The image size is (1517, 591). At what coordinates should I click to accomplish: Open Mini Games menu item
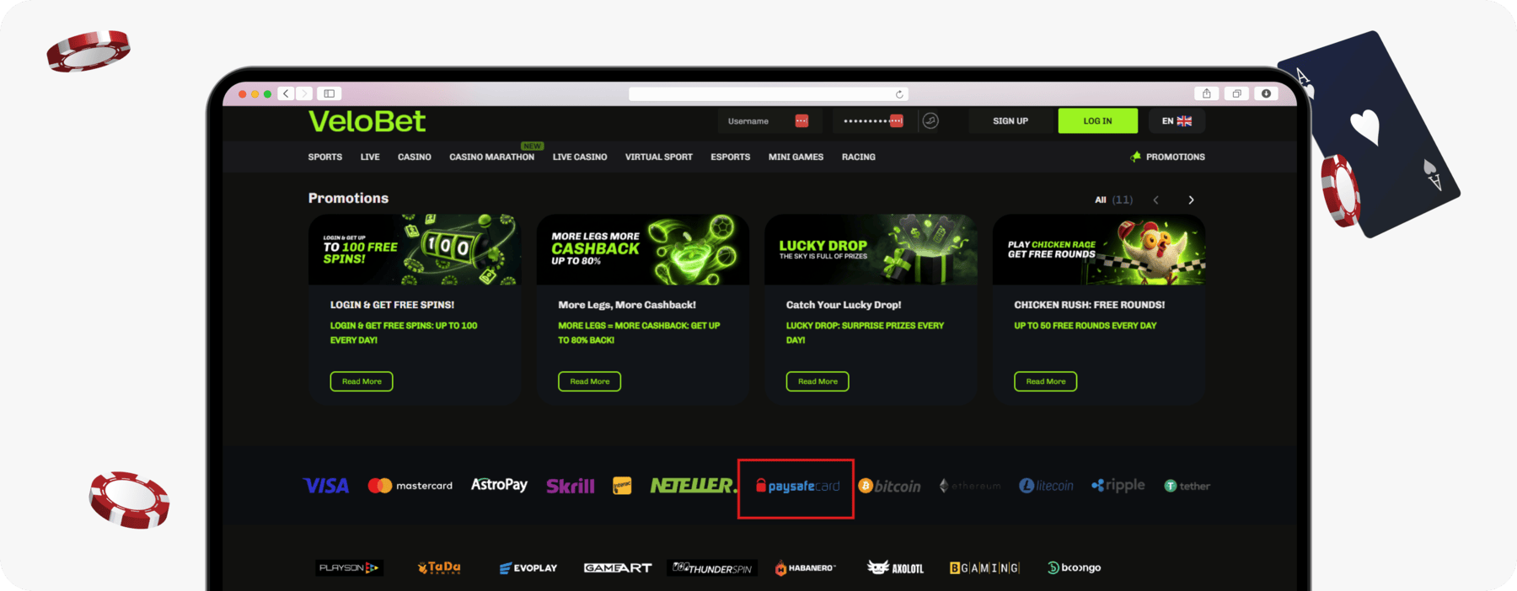pyautogui.click(x=796, y=157)
